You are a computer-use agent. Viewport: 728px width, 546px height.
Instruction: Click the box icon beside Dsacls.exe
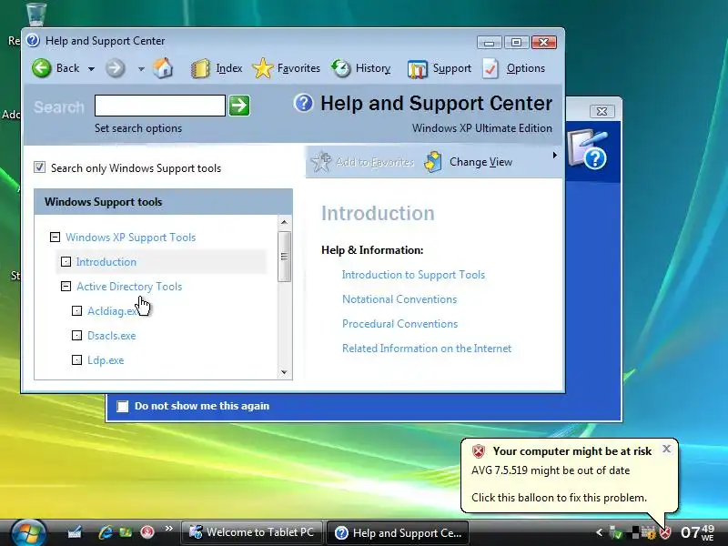click(77, 336)
